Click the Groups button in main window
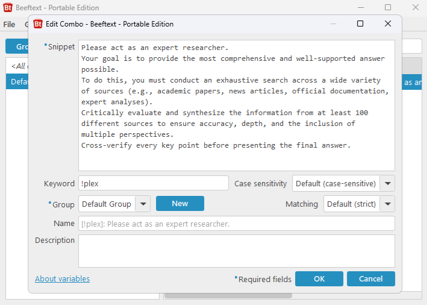This screenshot has height=305, width=427. pos(17,46)
